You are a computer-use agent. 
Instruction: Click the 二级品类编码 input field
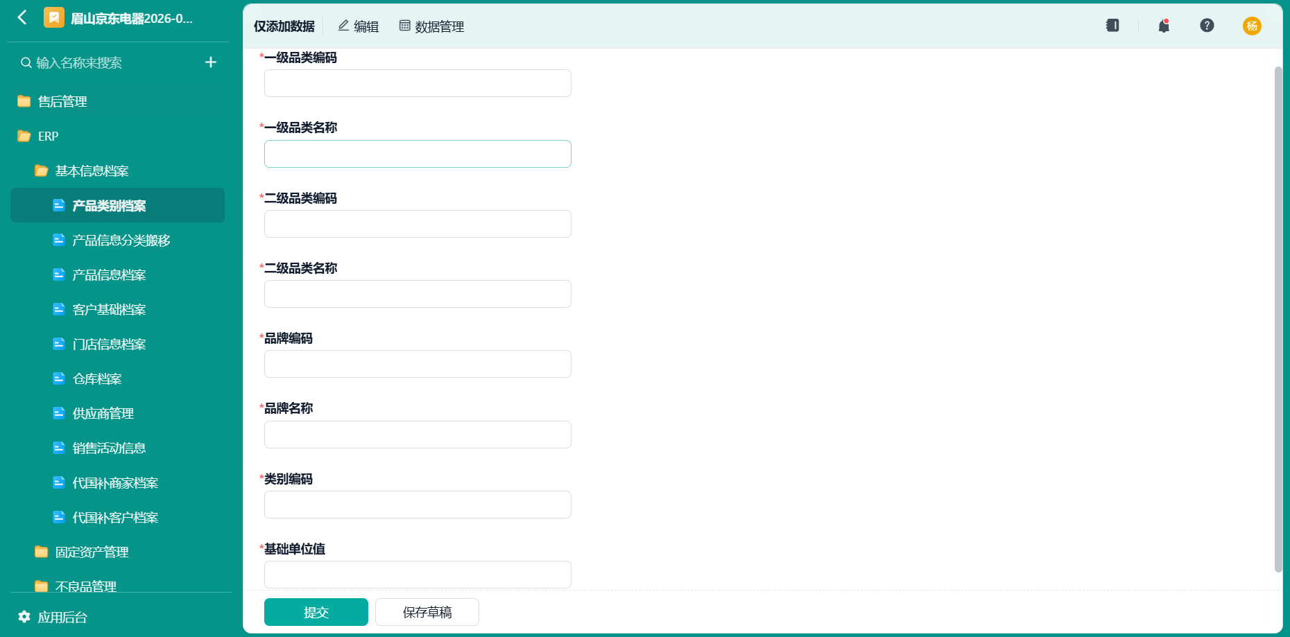[x=418, y=224]
